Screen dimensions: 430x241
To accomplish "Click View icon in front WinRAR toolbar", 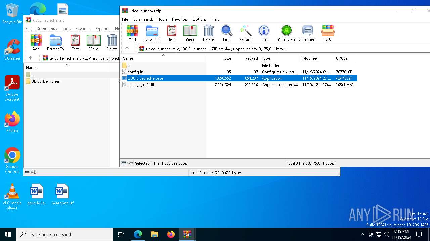I will 190,33.
